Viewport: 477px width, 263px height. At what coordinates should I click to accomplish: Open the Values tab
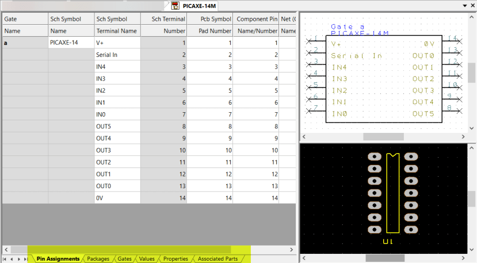147,259
